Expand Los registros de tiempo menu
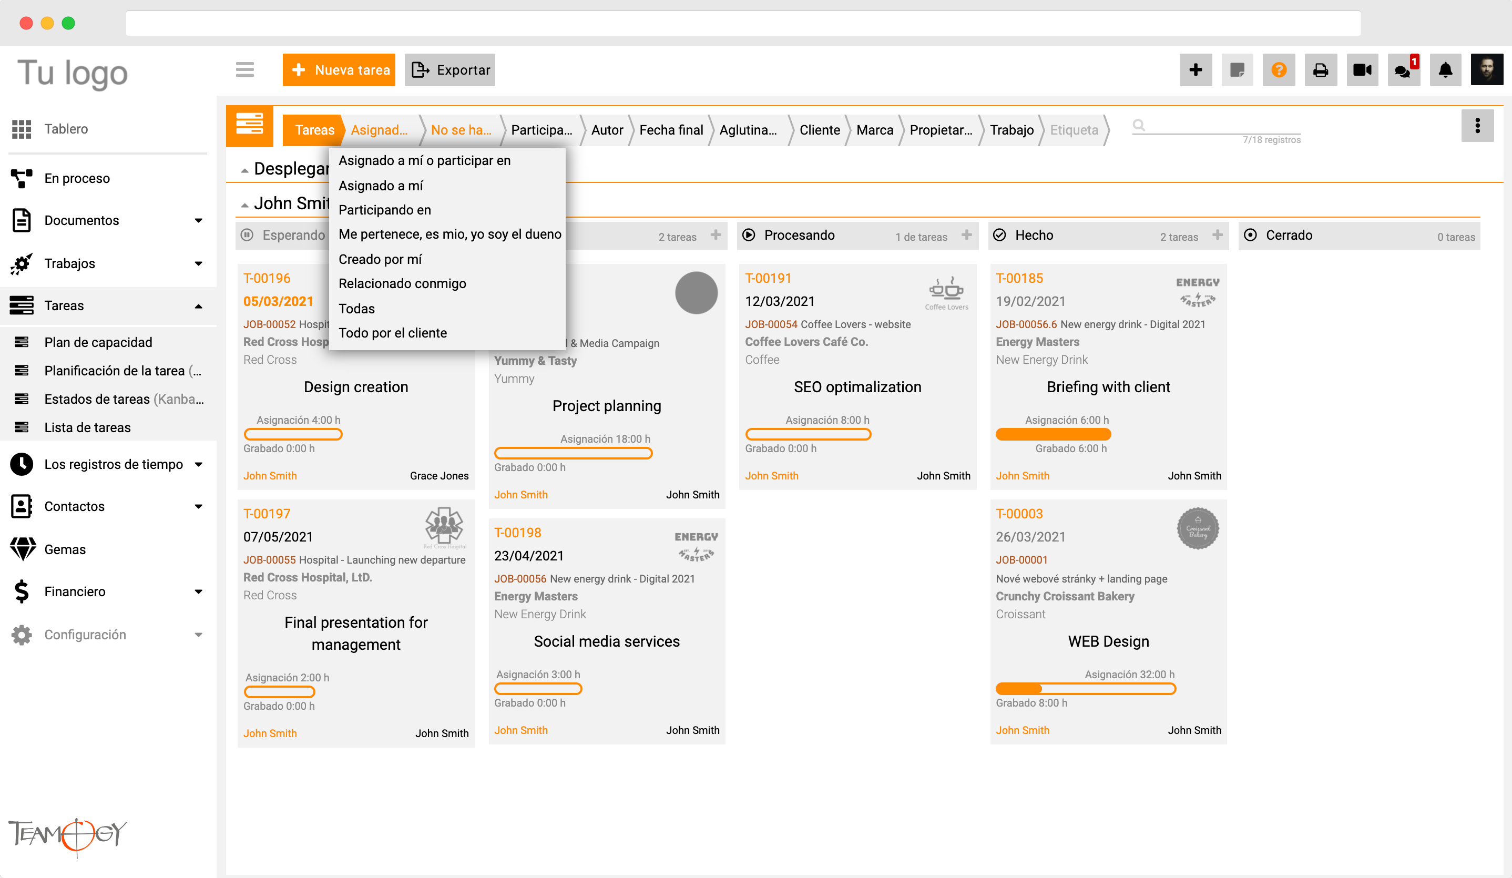Viewport: 1512px width, 878px height. (198, 465)
